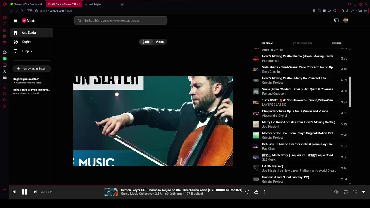
Task: Open Opera main menu logo
Action: pyautogui.click(x=5, y=4)
